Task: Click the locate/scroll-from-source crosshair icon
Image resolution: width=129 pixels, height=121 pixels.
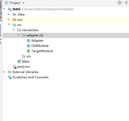Action: tap(120, 3)
